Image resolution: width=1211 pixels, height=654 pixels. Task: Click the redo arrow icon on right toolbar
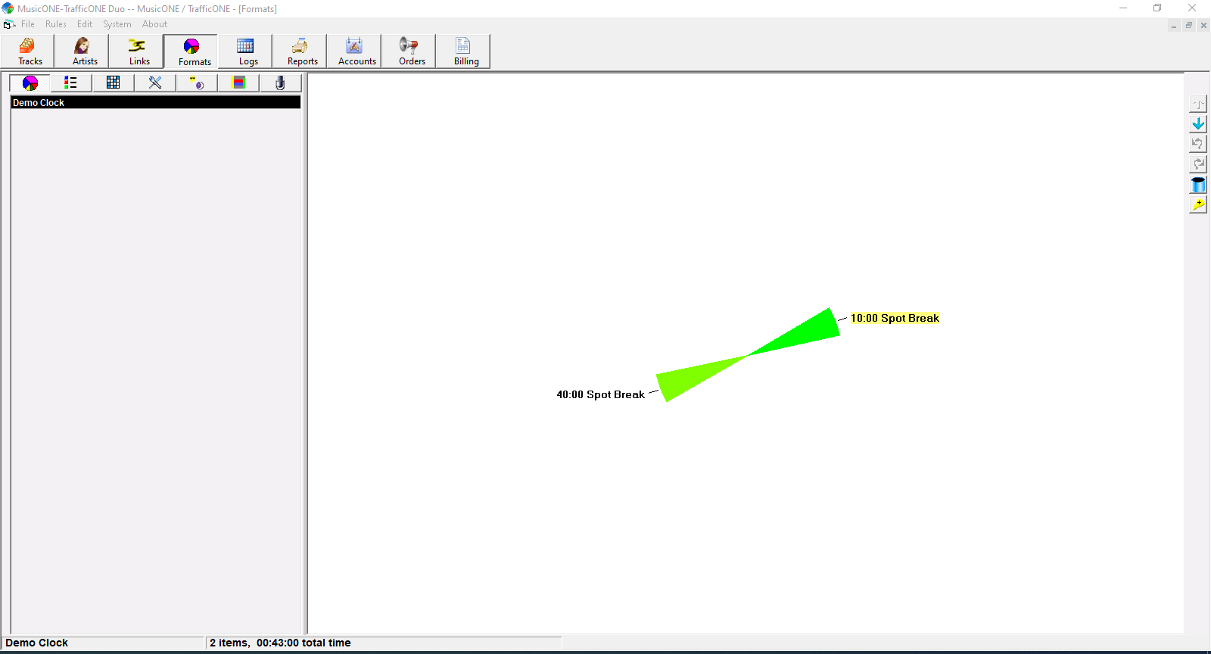pyautogui.click(x=1198, y=164)
